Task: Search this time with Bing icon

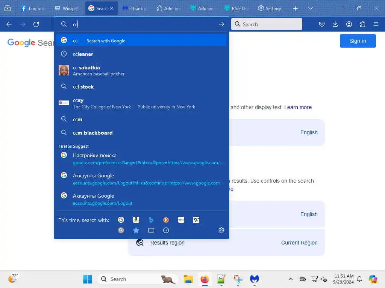Action: coord(151,220)
